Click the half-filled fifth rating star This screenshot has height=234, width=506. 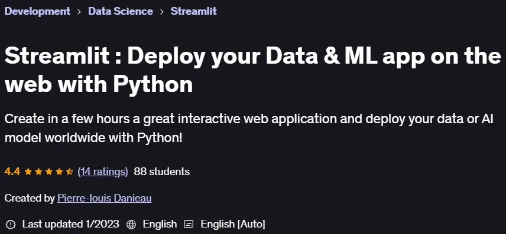coord(69,172)
